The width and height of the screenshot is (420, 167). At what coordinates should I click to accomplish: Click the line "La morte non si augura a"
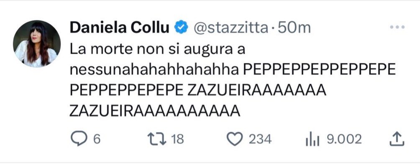157,48
